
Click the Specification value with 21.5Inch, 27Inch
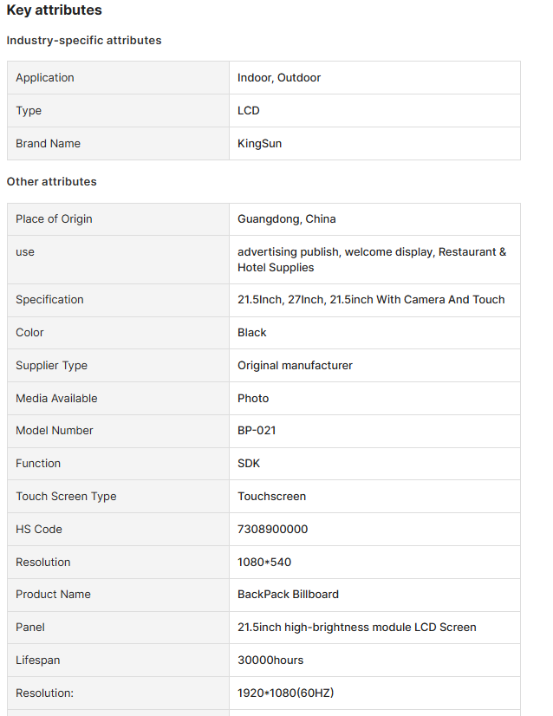coord(371,300)
